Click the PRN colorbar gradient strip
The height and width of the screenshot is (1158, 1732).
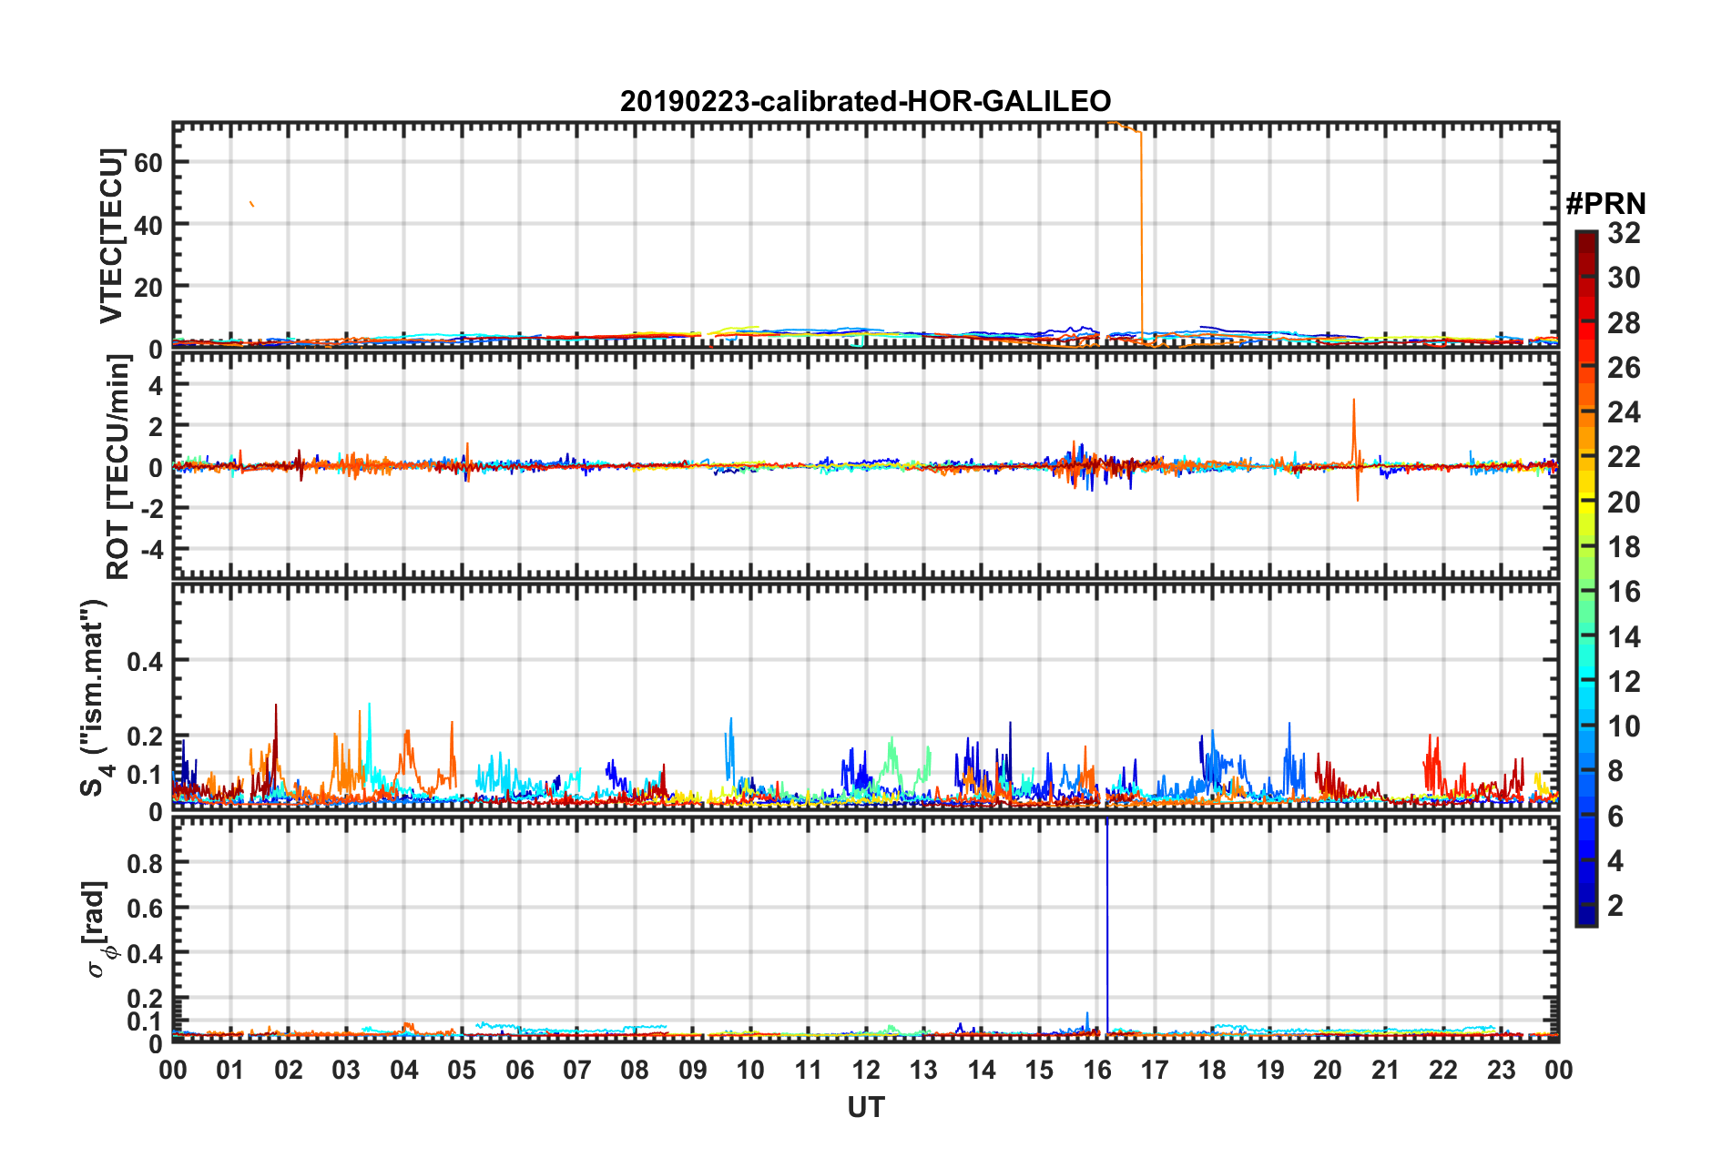tap(1585, 579)
